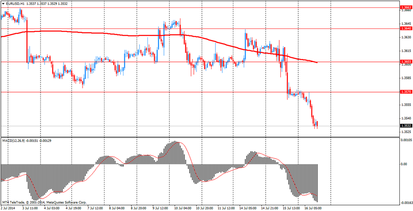Click the 1.3603 red price label
The width and height of the screenshot is (413, 211).
406,62
